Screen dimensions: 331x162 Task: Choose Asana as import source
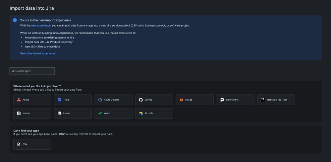(x=32, y=100)
